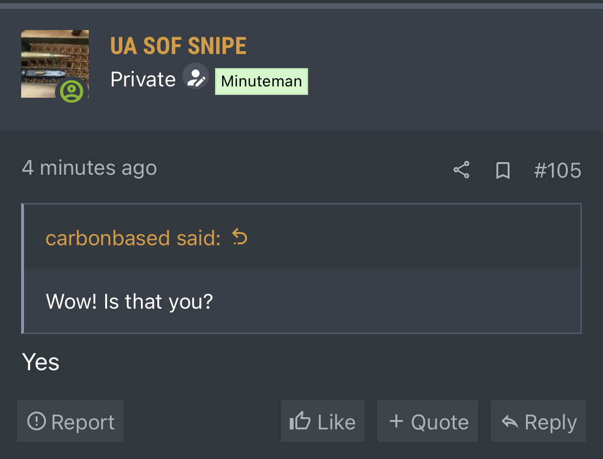
Task: Open the UA SOF SNIPE profile link
Action: point(178,46)
